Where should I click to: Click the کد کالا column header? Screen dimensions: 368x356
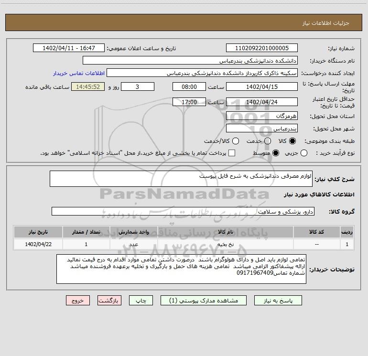(316, 232)
